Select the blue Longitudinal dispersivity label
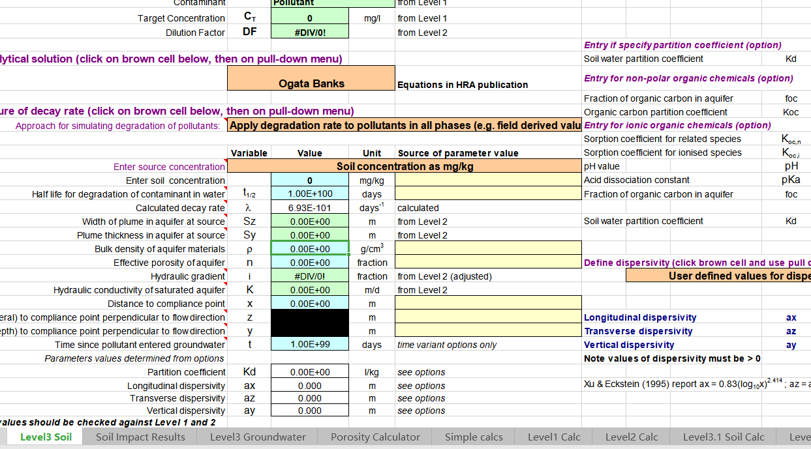The image size is (811, 449). tap(640, 317)
